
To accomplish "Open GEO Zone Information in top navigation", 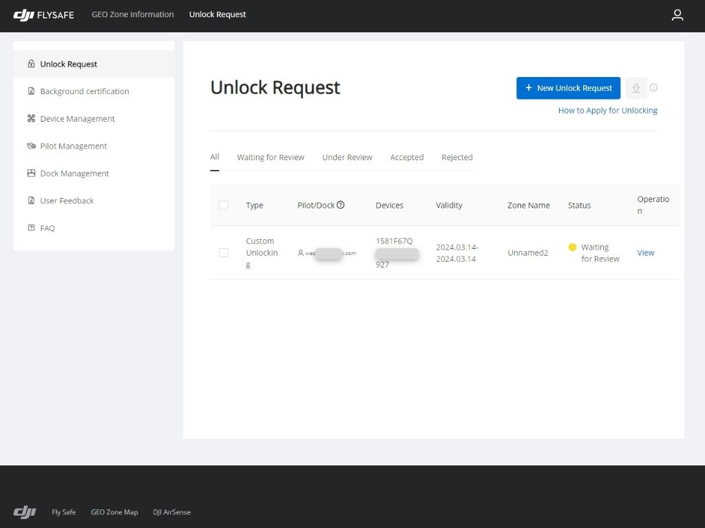I will [x=133, y=14].
